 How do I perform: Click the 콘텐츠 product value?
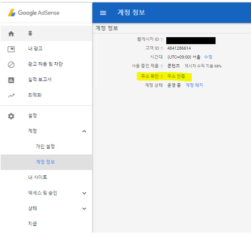(x=174, y=66)
